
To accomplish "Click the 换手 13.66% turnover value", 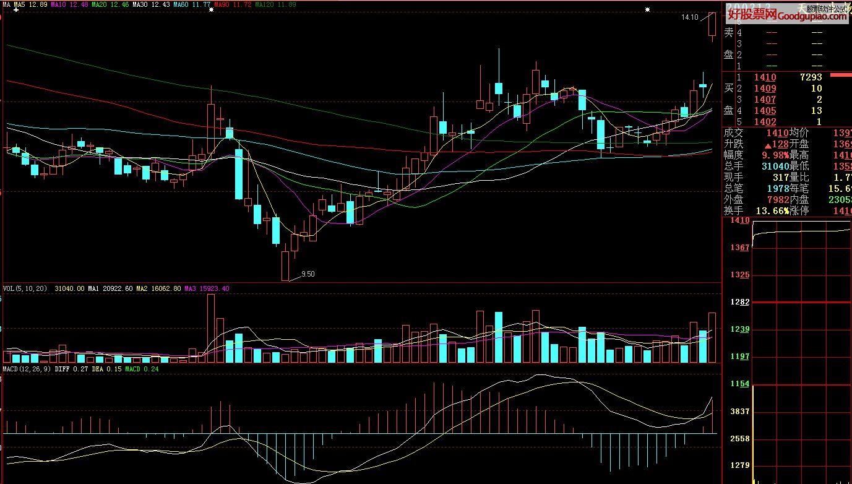I will pos(772,210).
